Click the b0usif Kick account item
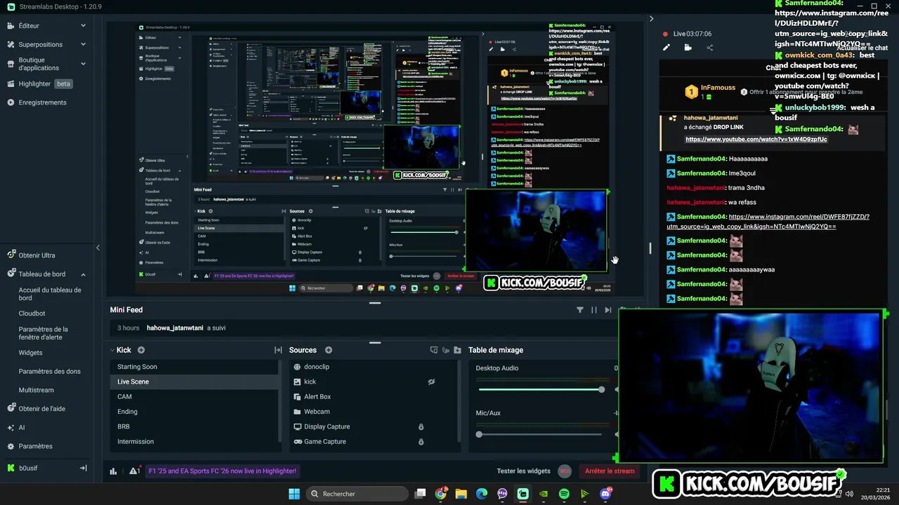Image resolution: width=899 pixels, height=505 pixels. tap(23, 468)
